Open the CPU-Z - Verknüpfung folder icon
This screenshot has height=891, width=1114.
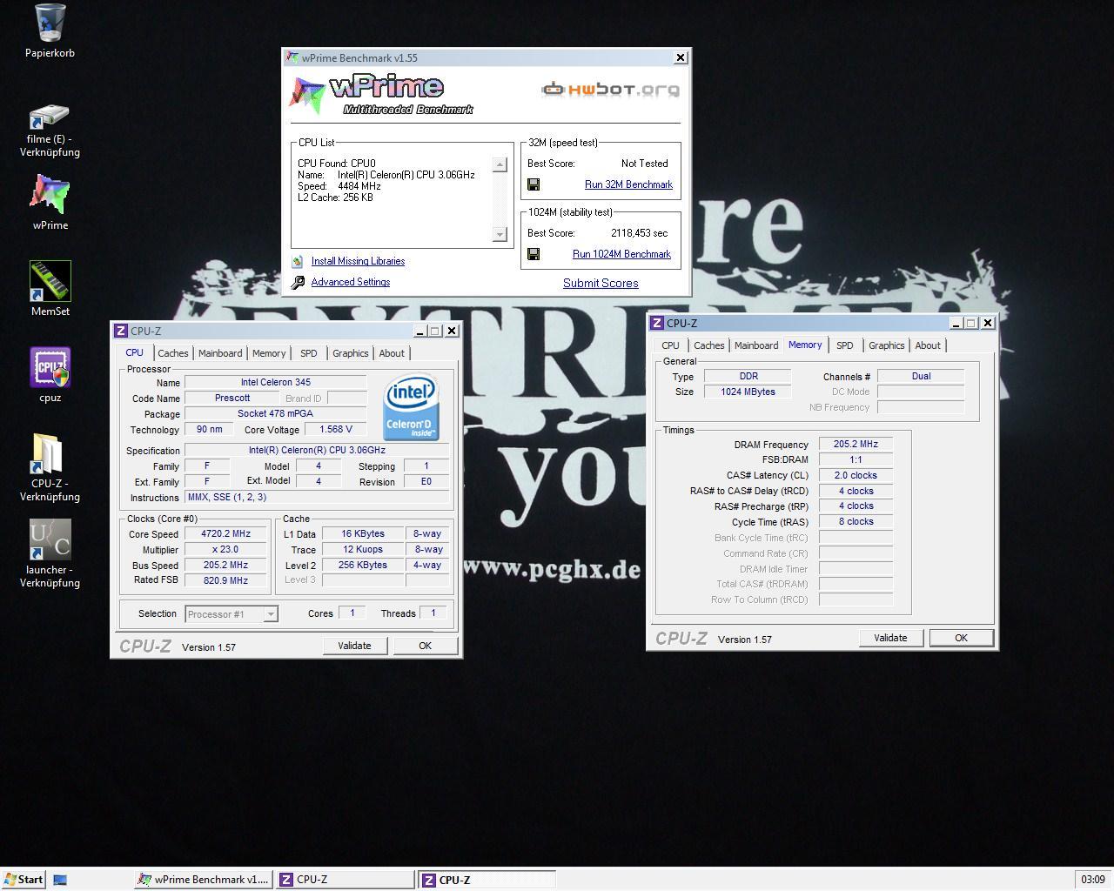coord(50,453)
